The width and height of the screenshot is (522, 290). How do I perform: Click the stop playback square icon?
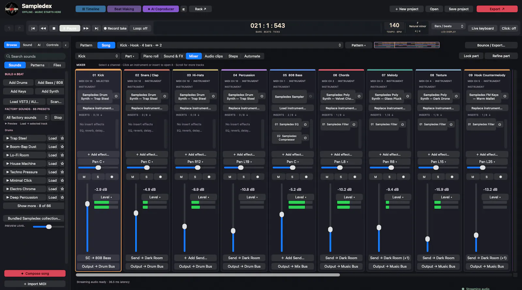[x=54, y=28]
